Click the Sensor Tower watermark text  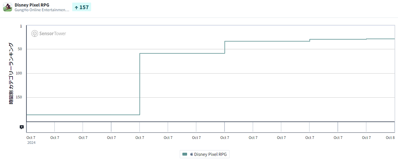(x=52, y=33)
